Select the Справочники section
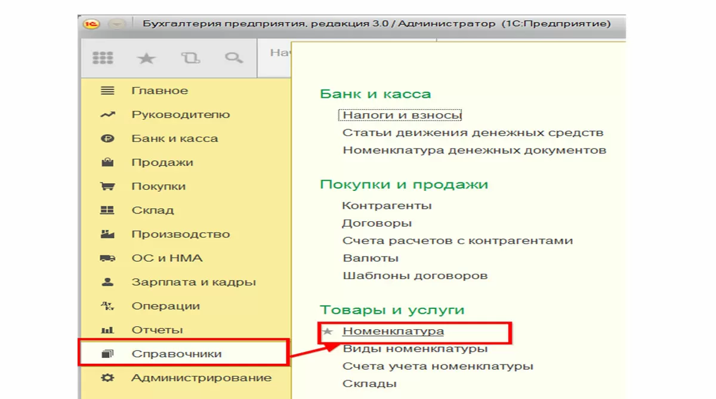 (177, 354)
